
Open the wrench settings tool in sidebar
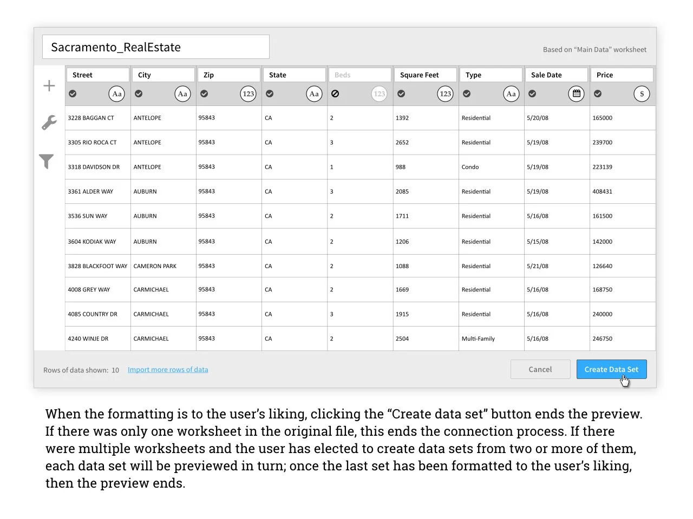[49, 123]
